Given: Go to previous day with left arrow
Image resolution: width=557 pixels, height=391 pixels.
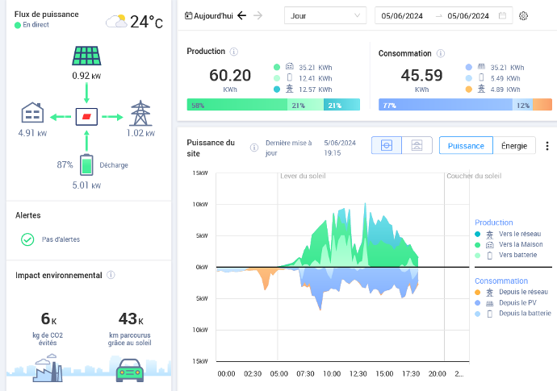Looking at the screenshot, I should tap(242, 15).
